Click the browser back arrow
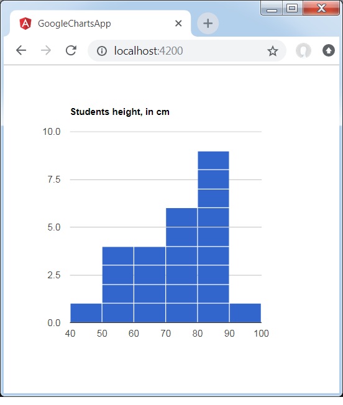The image size is (343, 405). tap(21, 50)
